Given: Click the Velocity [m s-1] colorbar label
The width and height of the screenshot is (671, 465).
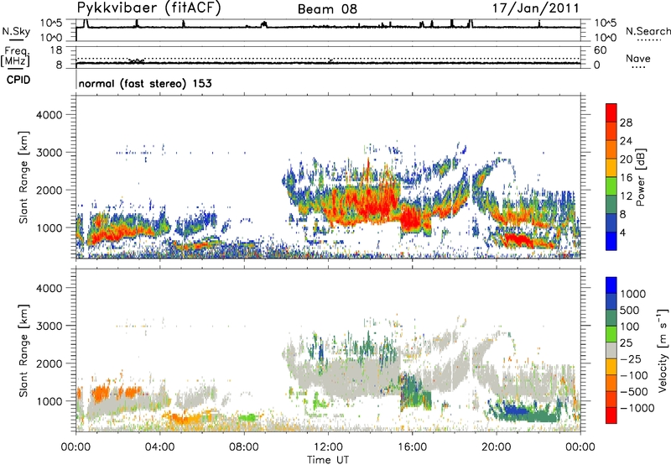Looking at the screenshot, I should pyautogui.click(x=663, y=350).
